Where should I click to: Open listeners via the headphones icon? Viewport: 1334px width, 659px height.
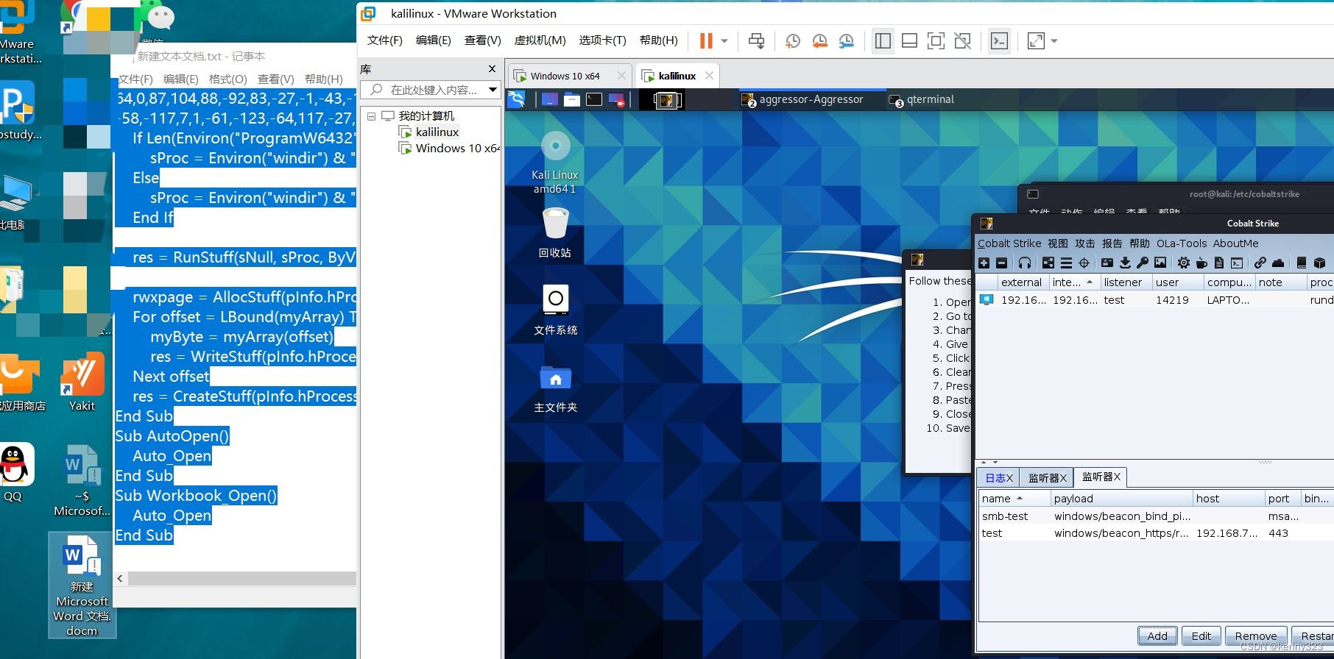1025,263
